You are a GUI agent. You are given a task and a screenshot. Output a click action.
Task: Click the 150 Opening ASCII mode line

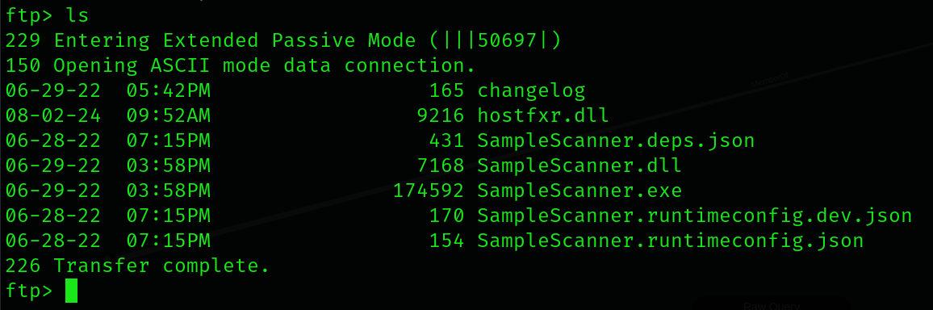click(241, 65)
